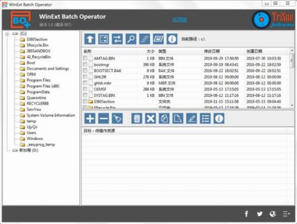Select the temp folder in tree

(31, 121)
